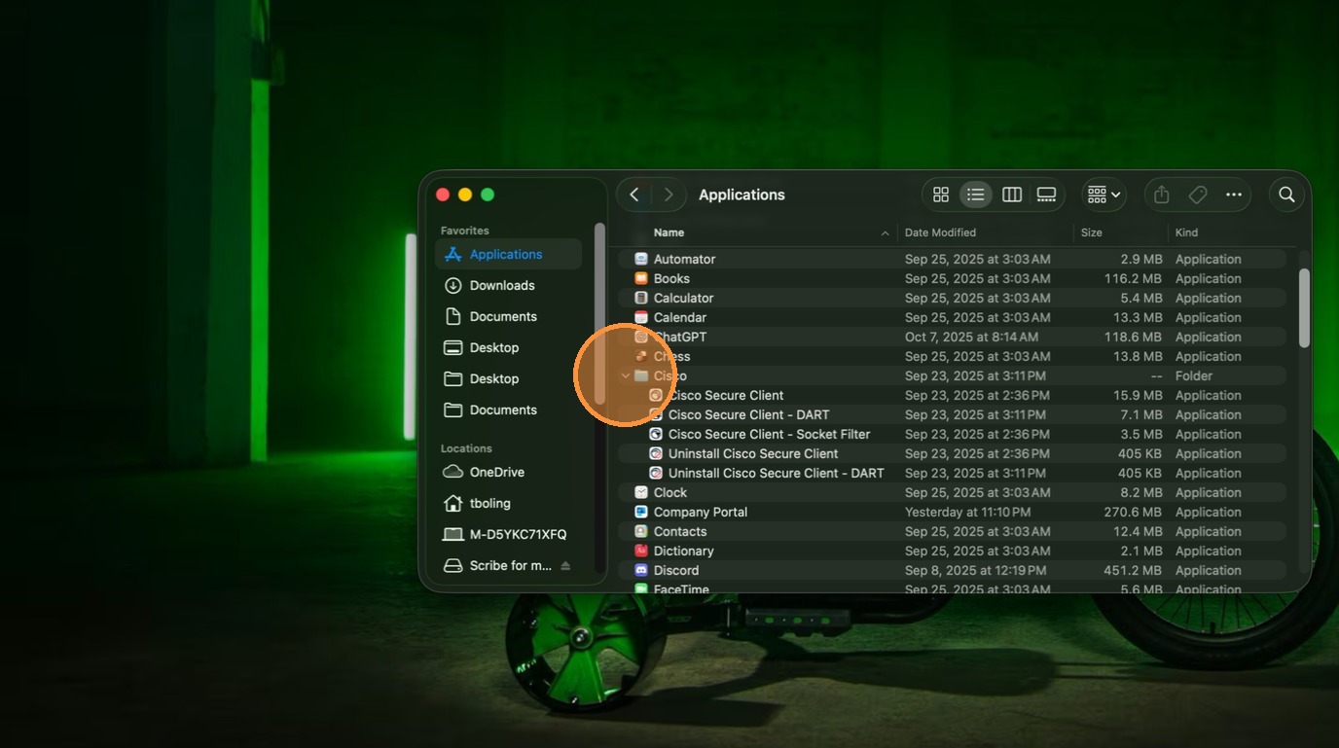Image resolution: width=1339 pixels, height=748 pixels.
Task: Click Uninstall Cisco Secure Client - DART icon
Action: [656, 473]
